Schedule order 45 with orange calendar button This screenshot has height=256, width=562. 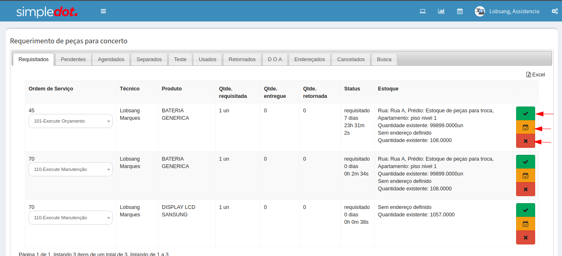click(525, 127)
